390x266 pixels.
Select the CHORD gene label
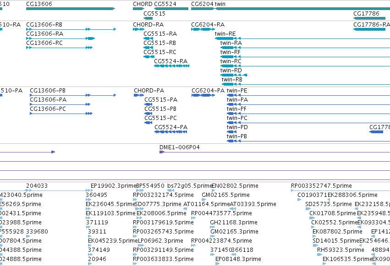[143, 4]
